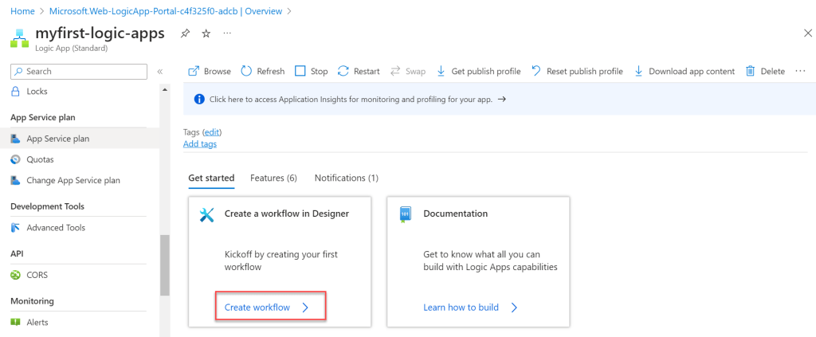Mark myfirst-logic-apps as favorite star
Viewport: 816px width, 337px height.
point(206,33)
